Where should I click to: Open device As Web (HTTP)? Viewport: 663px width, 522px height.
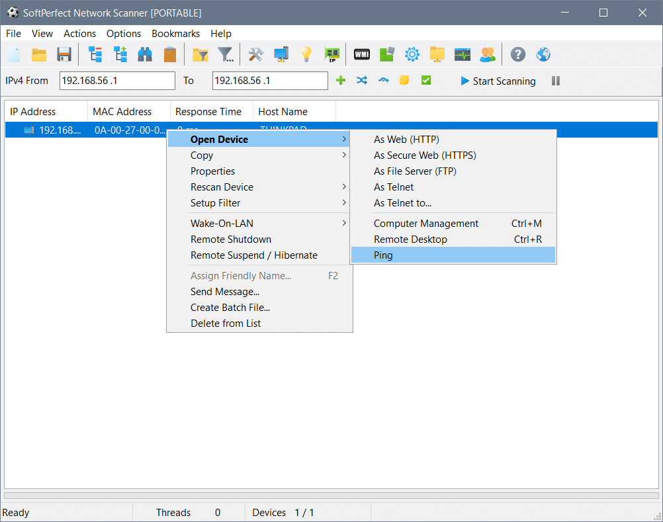click(x=453, y=140)
